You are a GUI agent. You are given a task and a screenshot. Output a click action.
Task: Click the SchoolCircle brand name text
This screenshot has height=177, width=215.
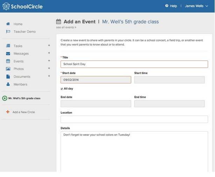click(x=27, y=7)
